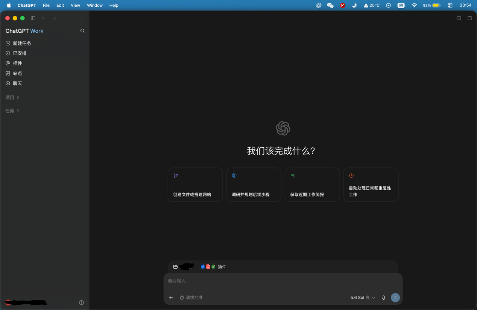Screen dimensions: 477x310
Task: Click the plus attach button
Action: [171, 298]
